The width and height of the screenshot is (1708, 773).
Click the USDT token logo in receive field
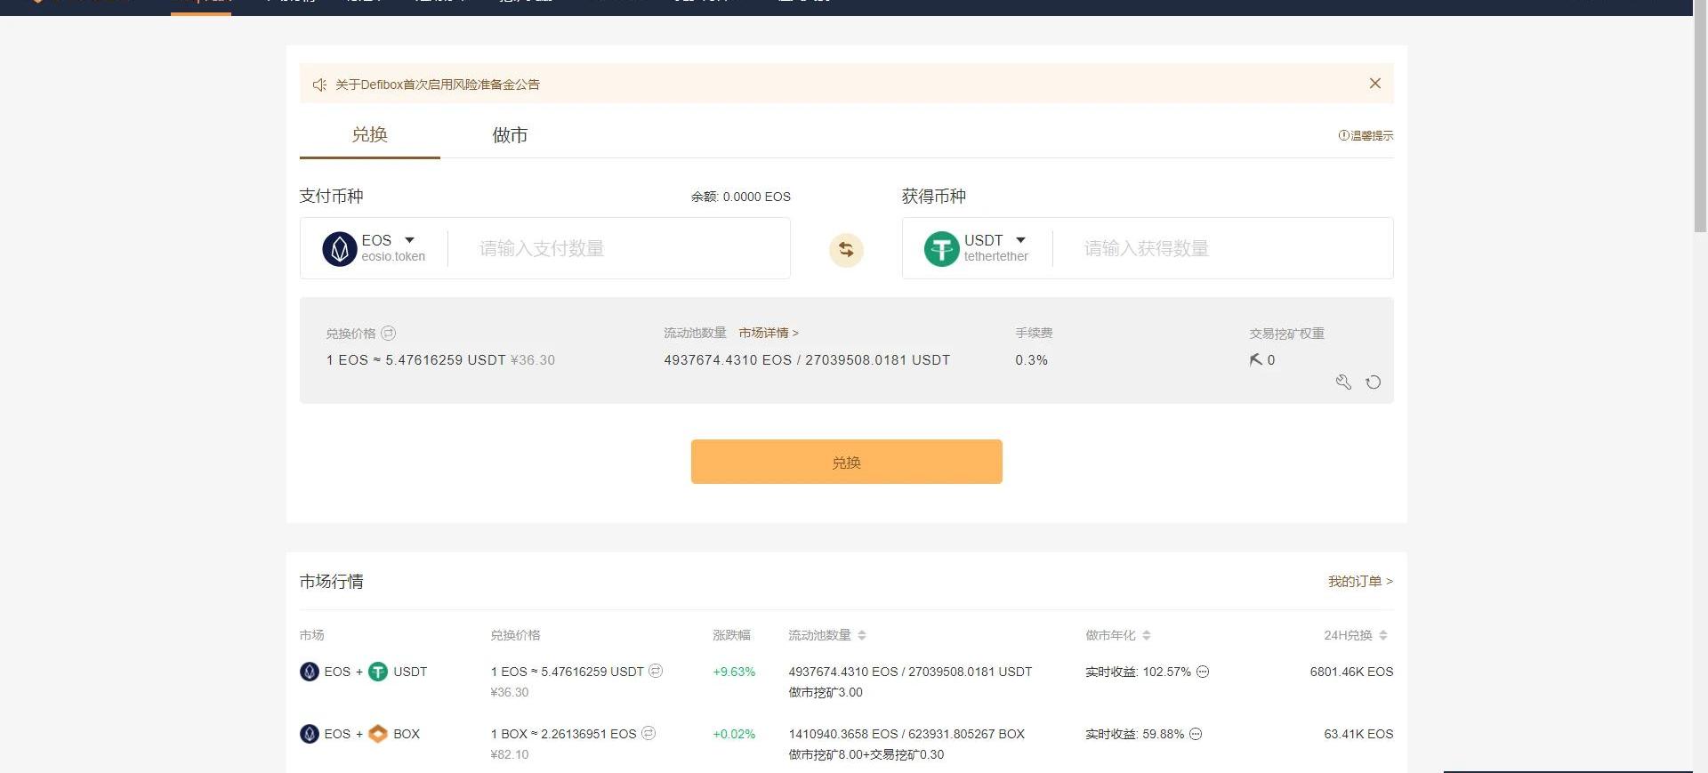[941, 249]
